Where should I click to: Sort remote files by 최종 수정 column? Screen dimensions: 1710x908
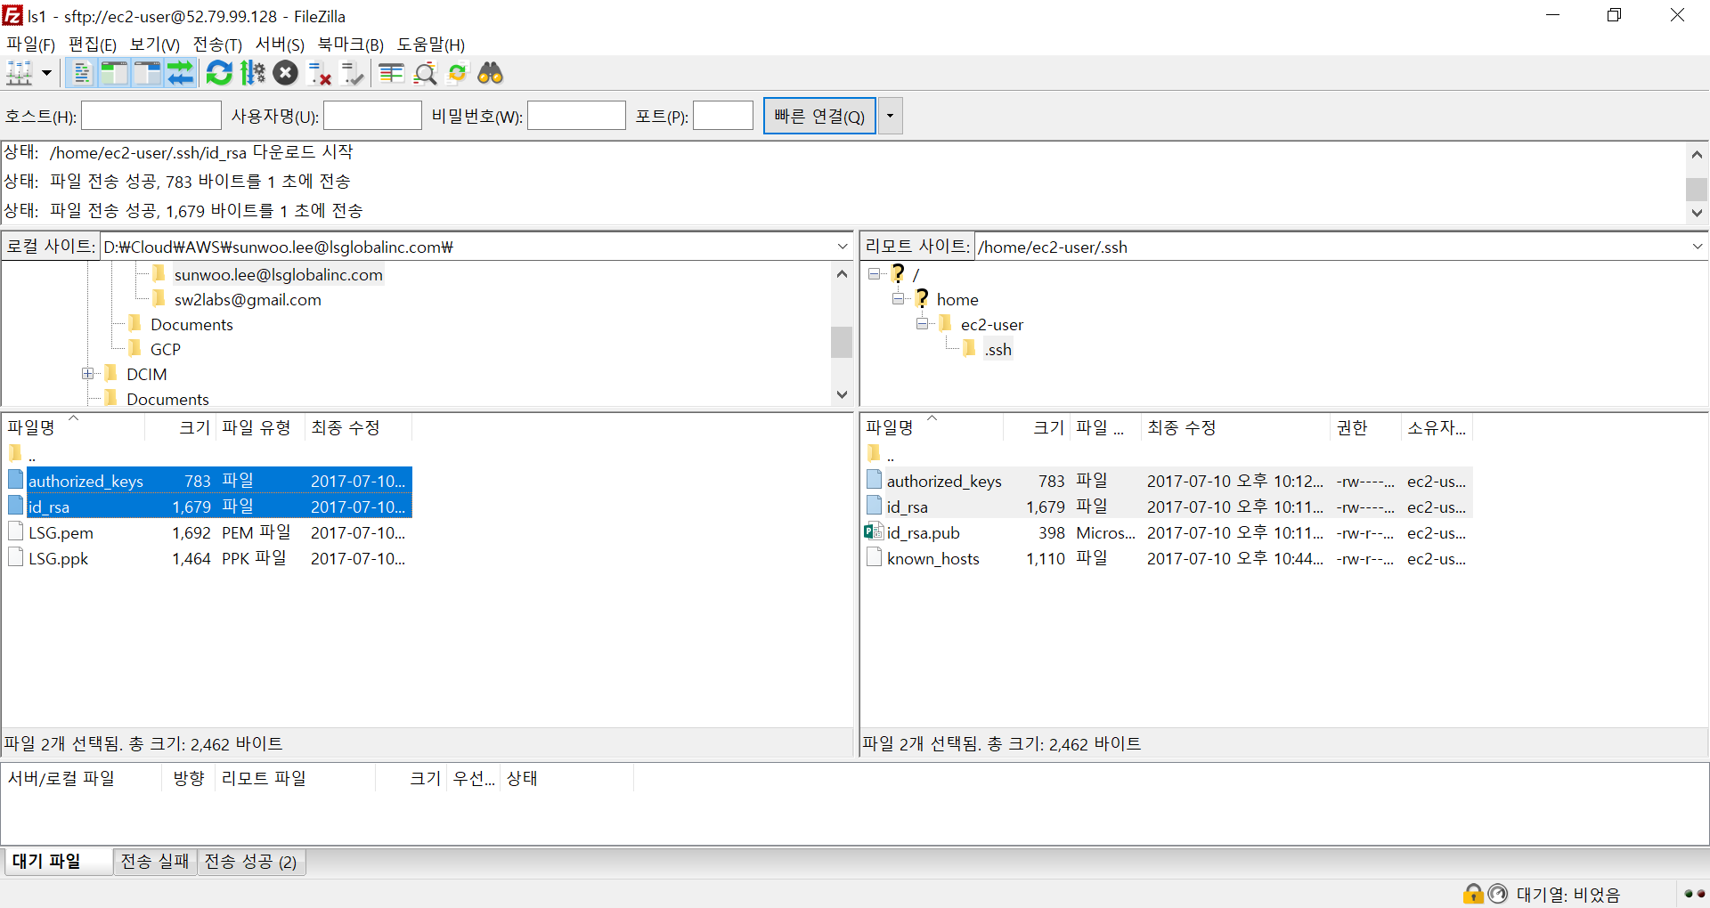point(1235,428)
